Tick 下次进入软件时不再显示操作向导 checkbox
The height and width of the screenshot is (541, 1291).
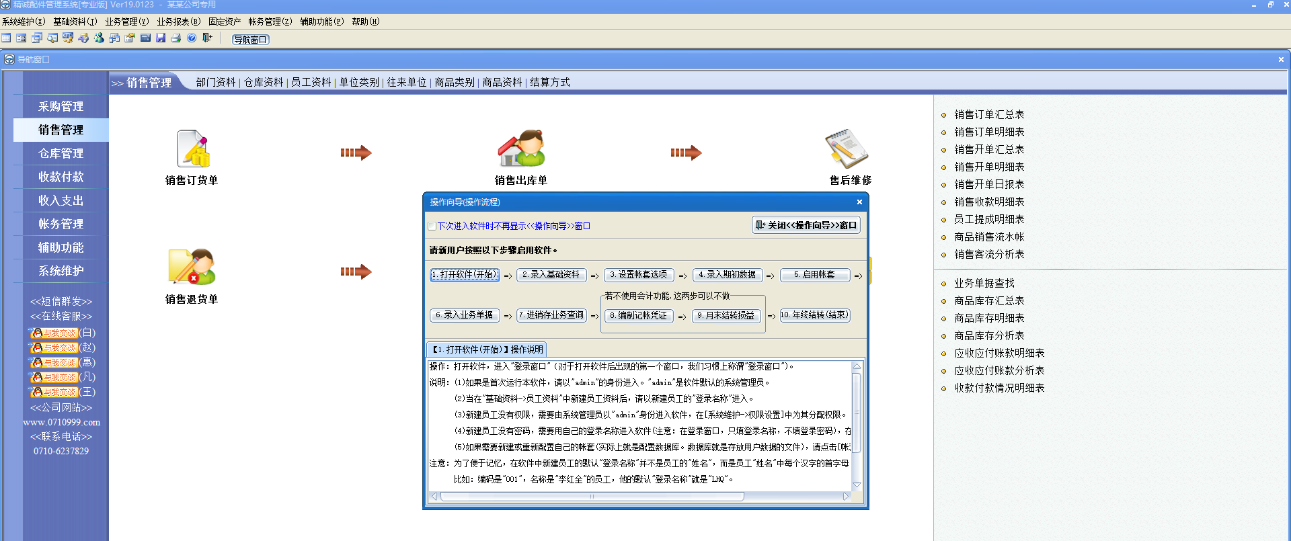tap(432, 226)
